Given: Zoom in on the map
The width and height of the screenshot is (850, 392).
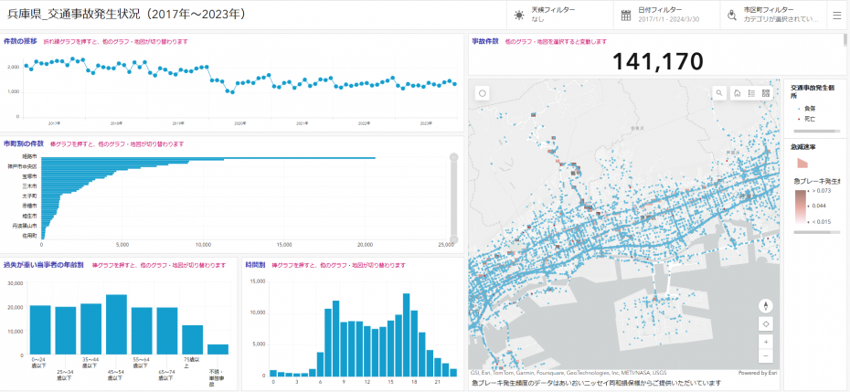Looking at the screenshot, I should (765, 342).
